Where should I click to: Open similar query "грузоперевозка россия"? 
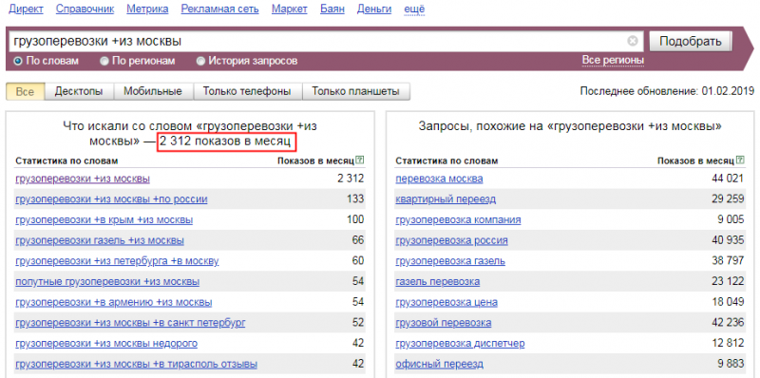tap(452, 240)
